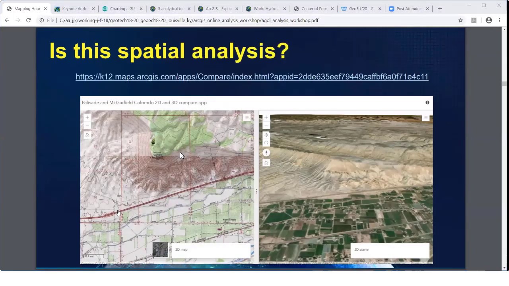Click the compass in the 3D scene
Screen dimensions: 509x286
[266, 153]
